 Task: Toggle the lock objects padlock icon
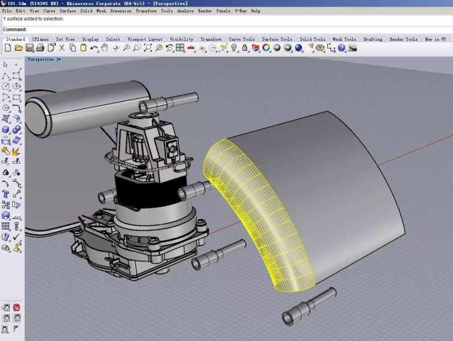coord(245,48)
